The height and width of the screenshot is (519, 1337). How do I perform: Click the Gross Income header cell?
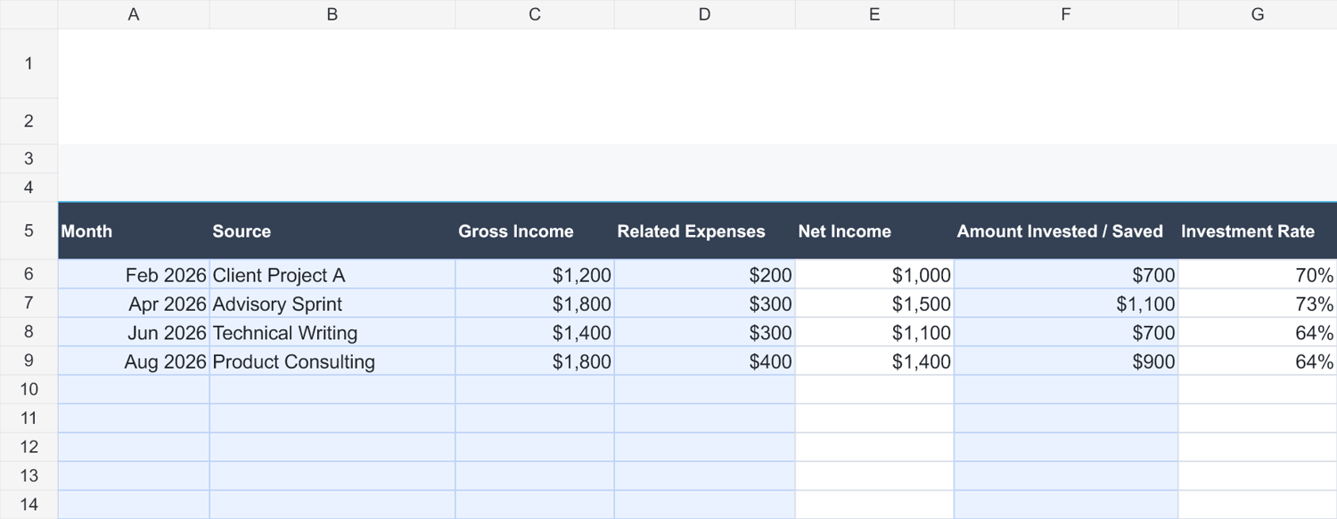pos(535,231)
